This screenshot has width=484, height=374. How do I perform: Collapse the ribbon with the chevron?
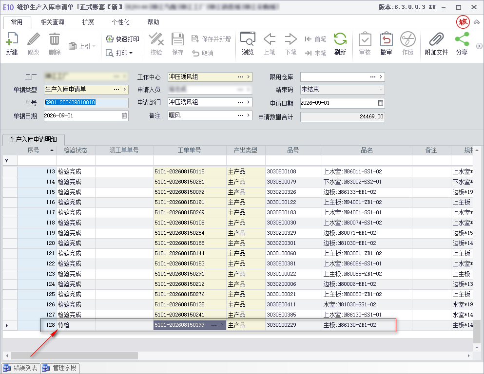tap(477, 22)
